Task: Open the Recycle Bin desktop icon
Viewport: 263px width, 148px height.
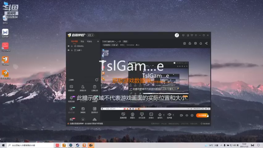Action: pos(5,19)
